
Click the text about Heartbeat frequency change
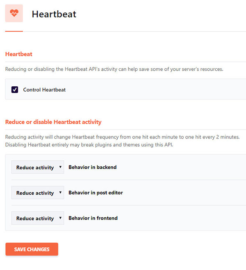point(122,137)
